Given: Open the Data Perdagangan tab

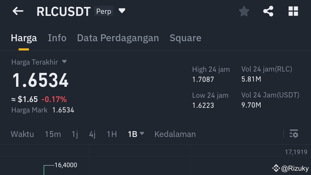Looking at the screenshot, I should click(x=118, y=38).
